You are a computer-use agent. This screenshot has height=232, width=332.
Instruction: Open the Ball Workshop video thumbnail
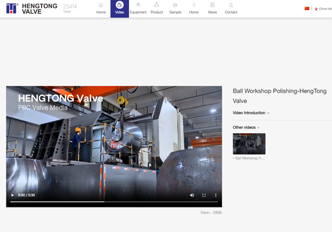coord(249,144)
